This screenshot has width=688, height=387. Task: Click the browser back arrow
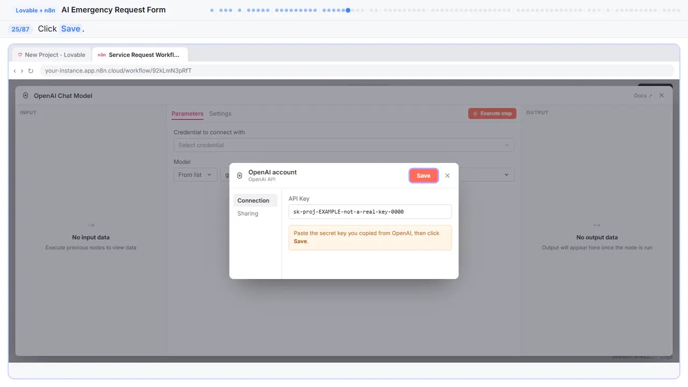point(15,70)
